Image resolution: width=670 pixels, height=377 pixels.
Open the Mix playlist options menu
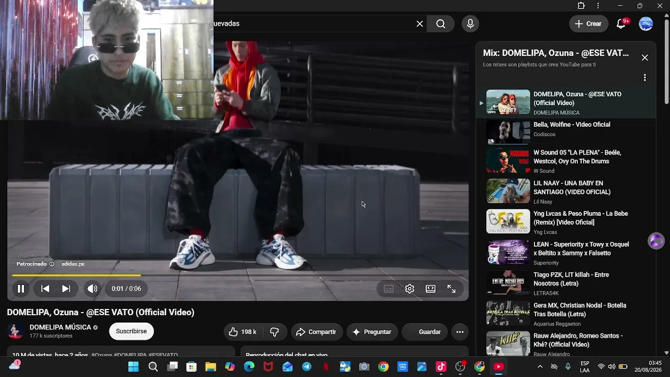tap(645, 77)
